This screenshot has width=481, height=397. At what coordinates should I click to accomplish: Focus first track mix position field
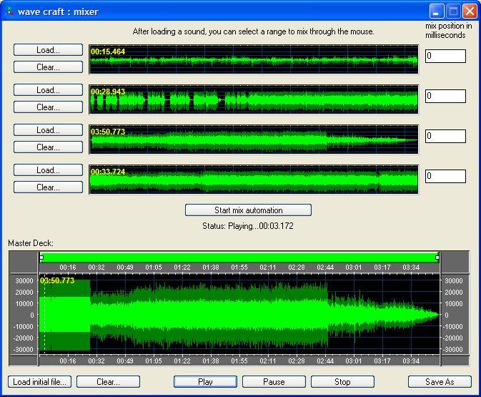pyautogui.click(x=445, y=57)
